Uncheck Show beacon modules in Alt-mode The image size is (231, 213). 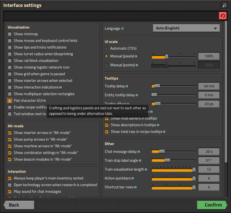(x=10, y=159)
